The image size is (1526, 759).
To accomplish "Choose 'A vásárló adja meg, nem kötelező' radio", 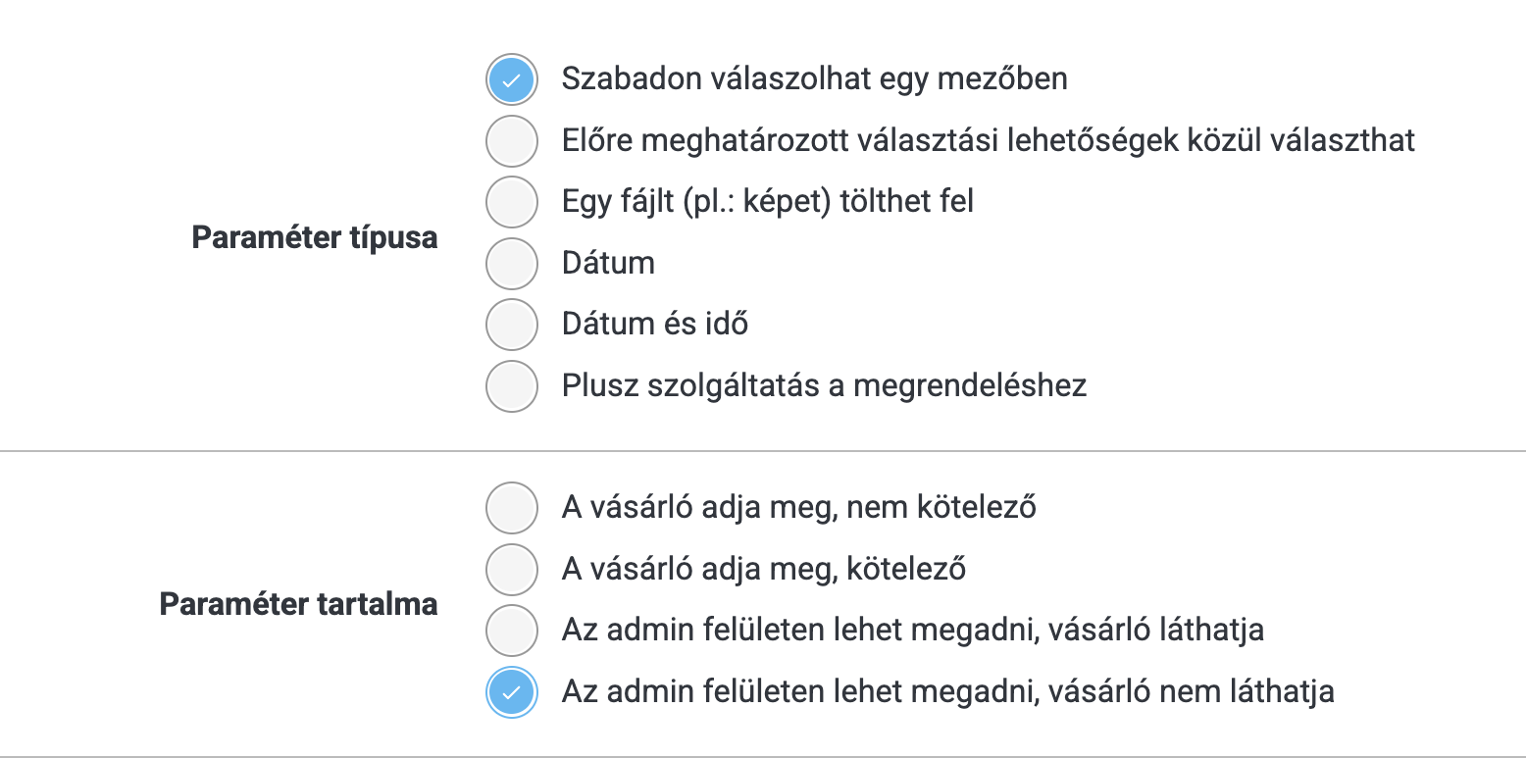I will click(x=511, y=508).
